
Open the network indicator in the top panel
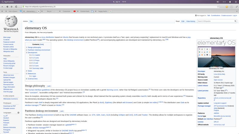[x=224, y=2]
